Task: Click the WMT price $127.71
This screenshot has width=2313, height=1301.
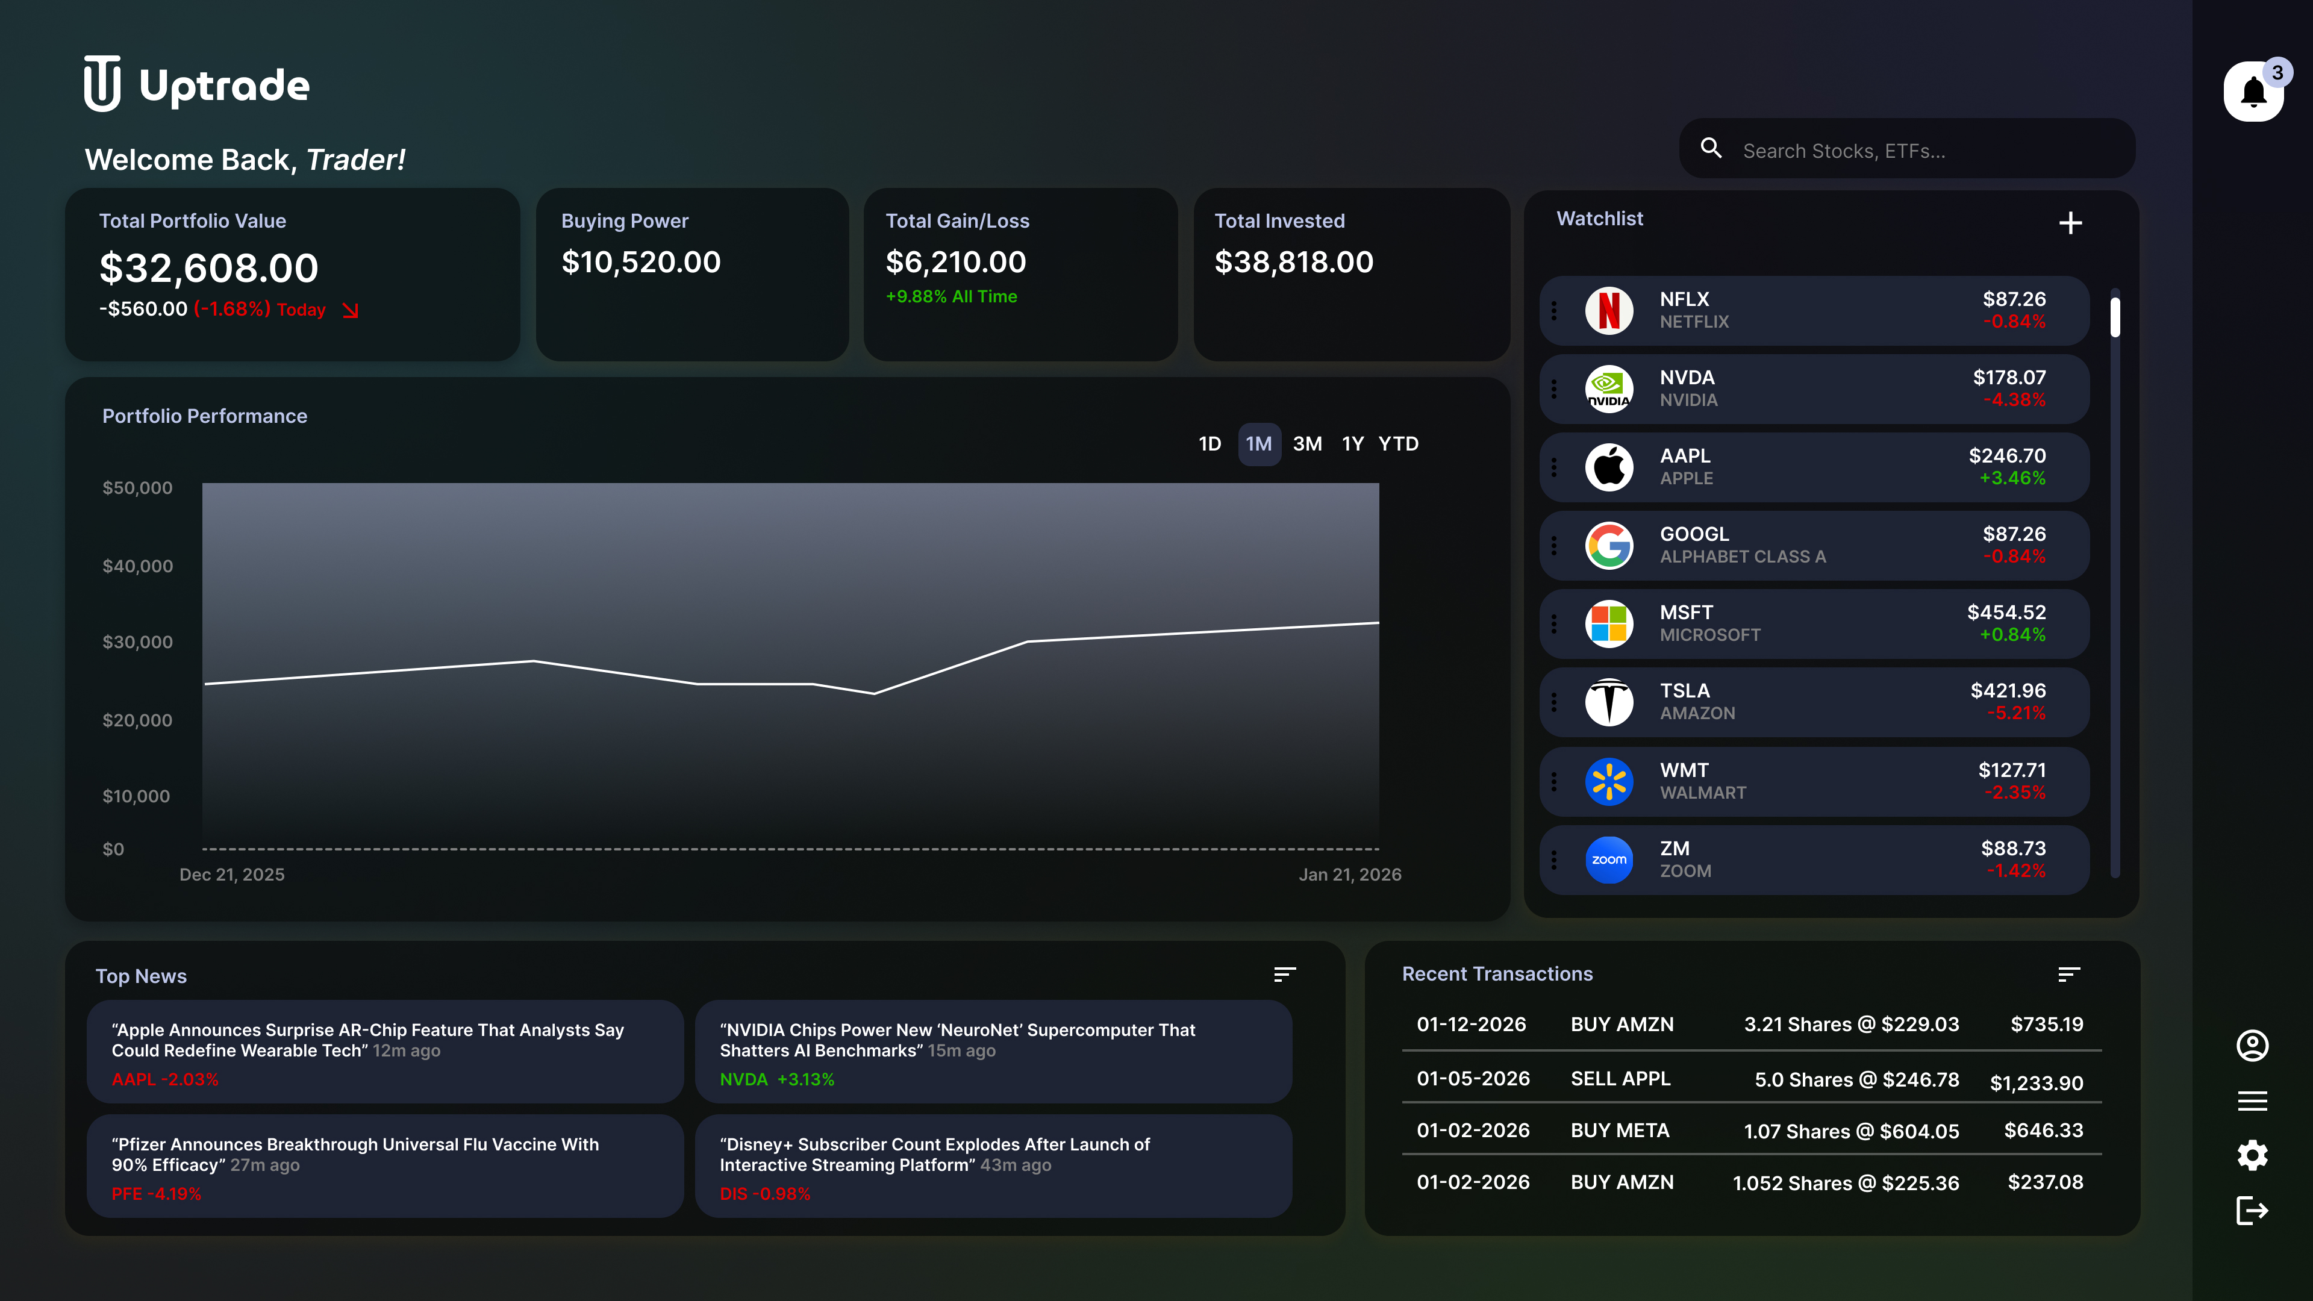Action: [2012, 770]
